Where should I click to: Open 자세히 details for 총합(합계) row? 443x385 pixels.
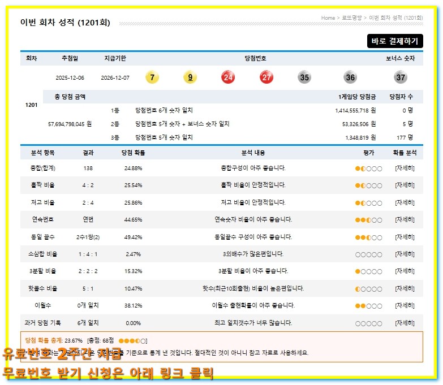(405, 168)
